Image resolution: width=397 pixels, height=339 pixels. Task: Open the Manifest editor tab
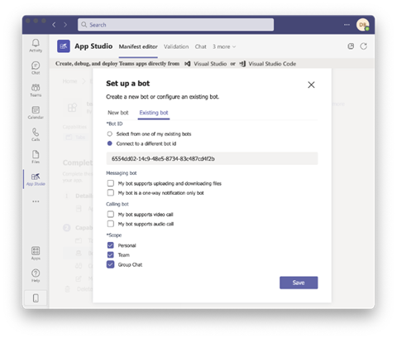138,46
